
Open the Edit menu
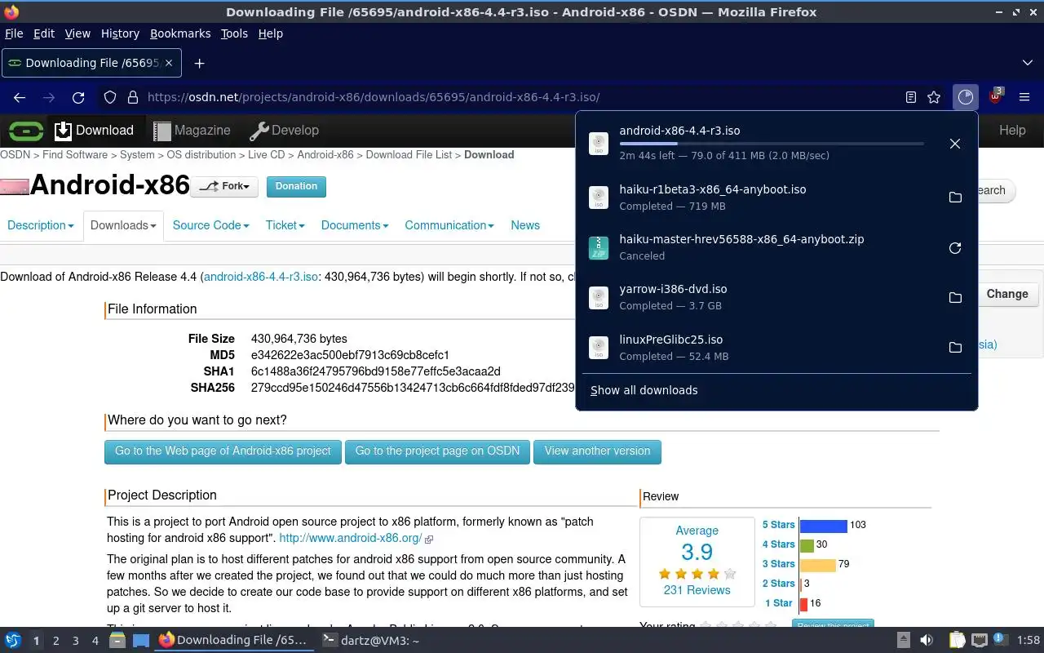click(43, 33)
